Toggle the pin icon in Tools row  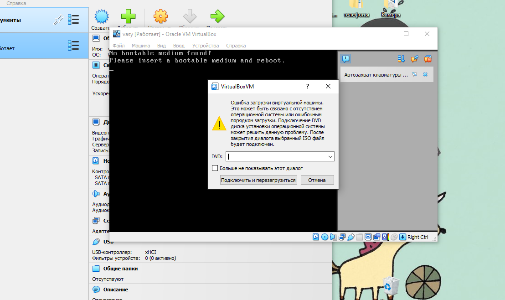pyautogui.click(x=58, y=20)
